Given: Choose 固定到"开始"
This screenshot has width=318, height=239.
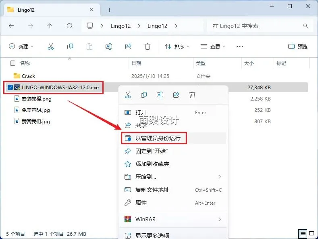Looking at the screenshot, I should 173,151.
